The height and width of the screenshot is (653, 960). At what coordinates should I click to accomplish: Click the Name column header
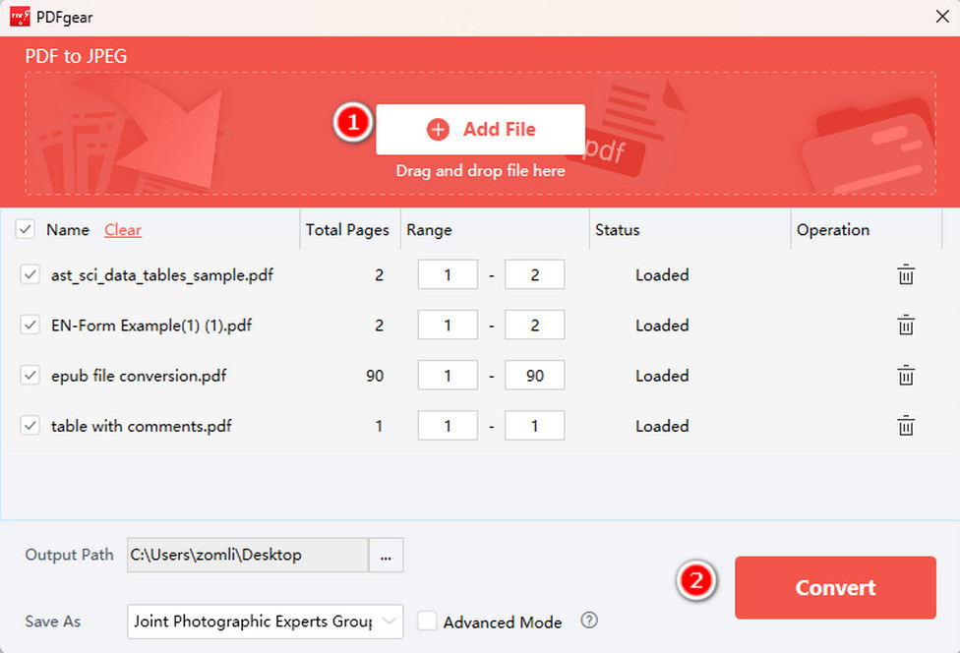(x=68, y=229)
